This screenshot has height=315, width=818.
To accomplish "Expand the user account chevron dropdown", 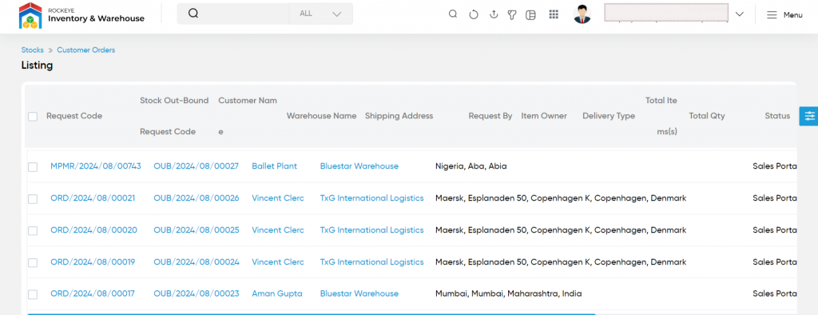I will pyautogui.click(x=739, y=14).
